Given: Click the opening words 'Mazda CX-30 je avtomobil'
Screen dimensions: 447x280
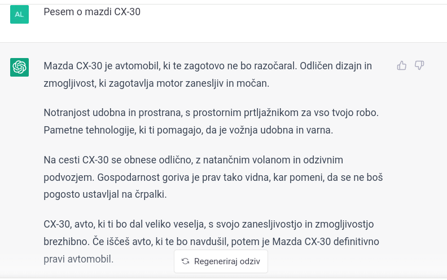Looking at the screenshot, I should coord(102,66).
